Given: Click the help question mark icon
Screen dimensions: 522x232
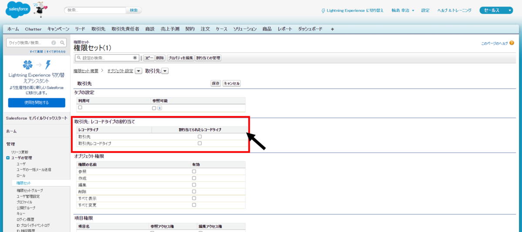Looking at the screenshot, I should click(x=512, y=43).
